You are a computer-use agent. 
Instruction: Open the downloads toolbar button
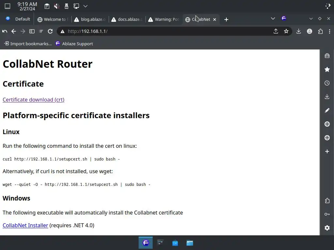tap(299, 32)
